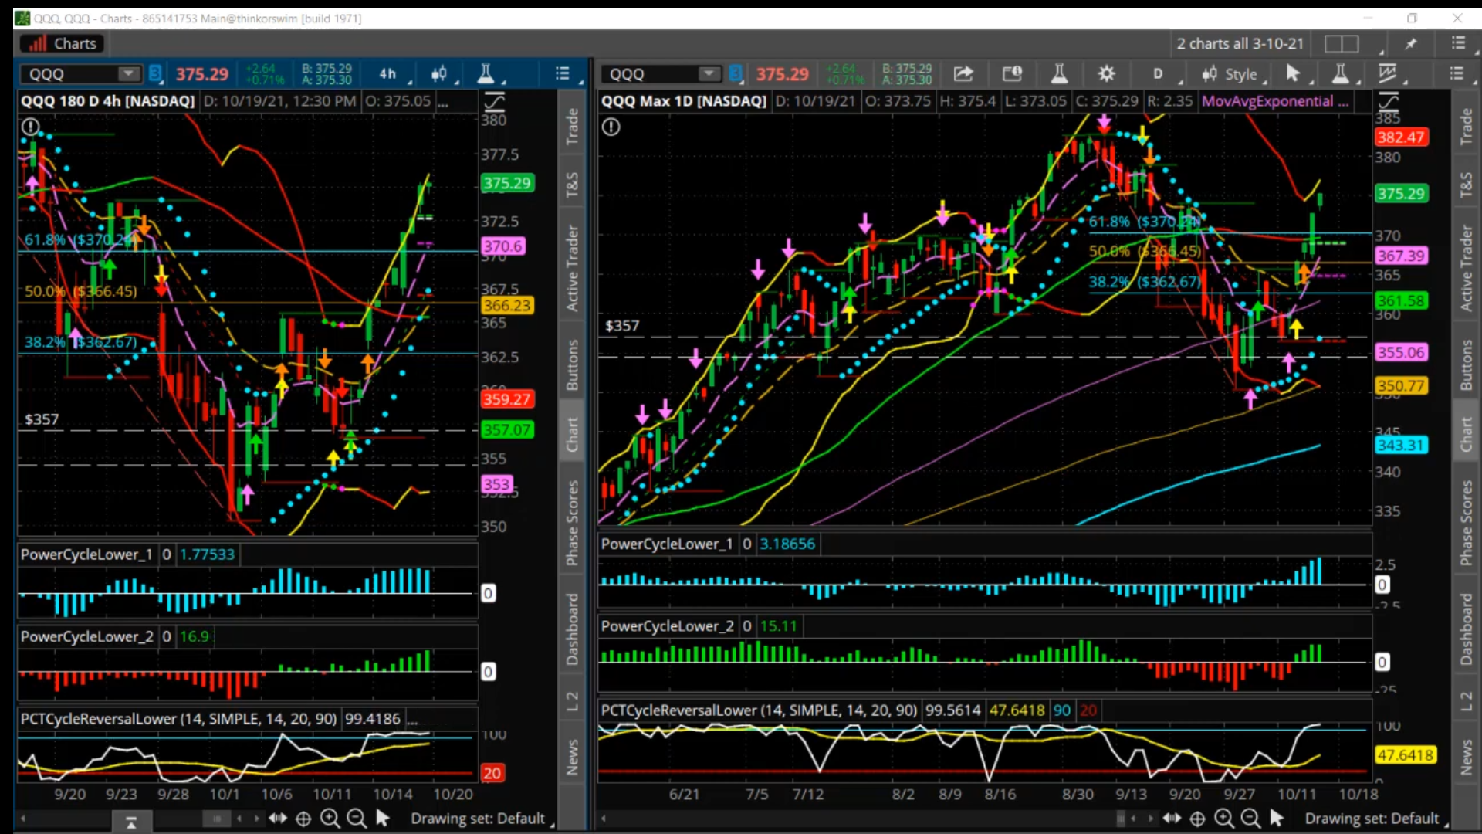Open chart settings gear icon
Screen dimensions: 1482x834
1106,74
